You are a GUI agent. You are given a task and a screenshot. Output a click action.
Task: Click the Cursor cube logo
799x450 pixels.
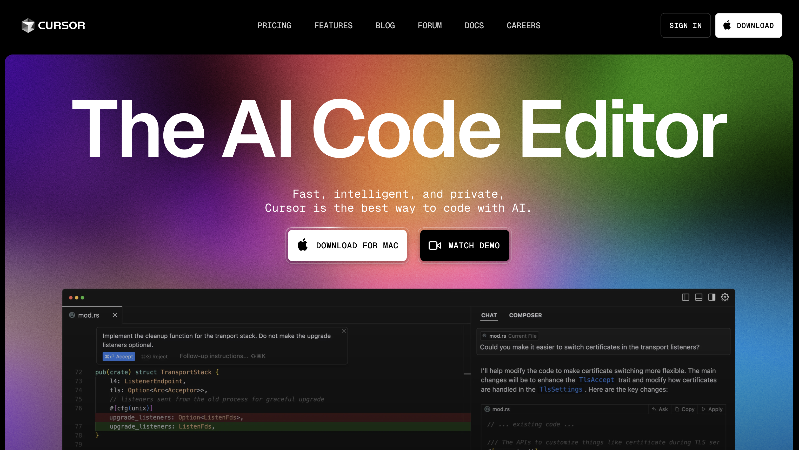point(28,25)
